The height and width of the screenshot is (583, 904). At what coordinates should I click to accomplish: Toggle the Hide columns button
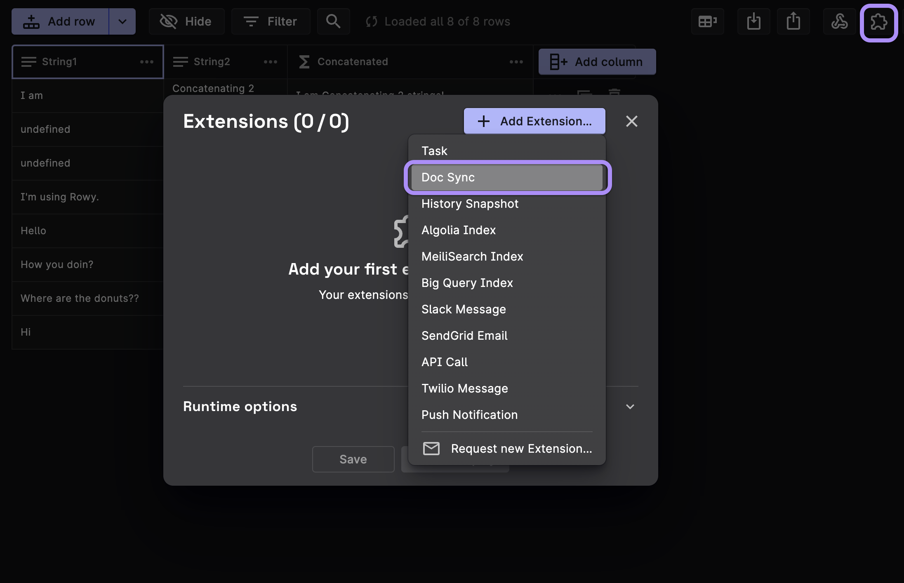coord(186,21)
